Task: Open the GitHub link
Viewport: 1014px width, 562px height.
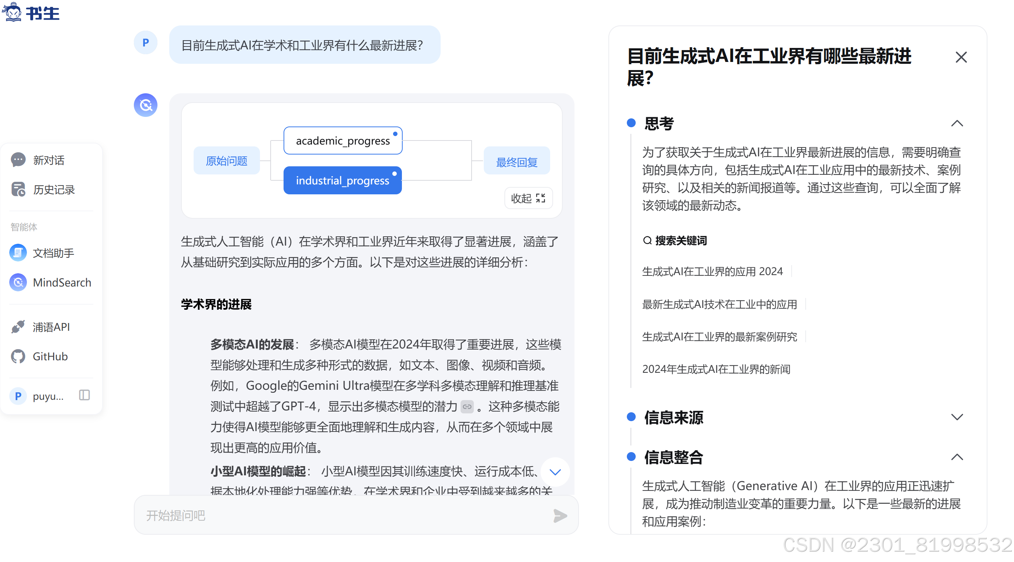Action: click(x=50, y=357)
